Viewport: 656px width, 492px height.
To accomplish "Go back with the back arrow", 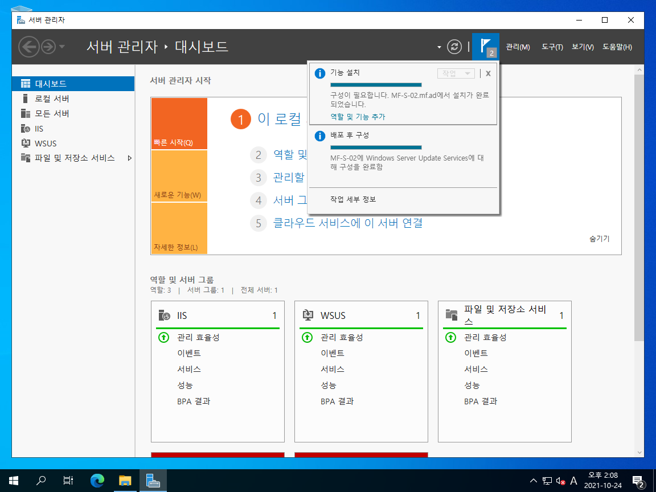I will click(x=29, y=47).
